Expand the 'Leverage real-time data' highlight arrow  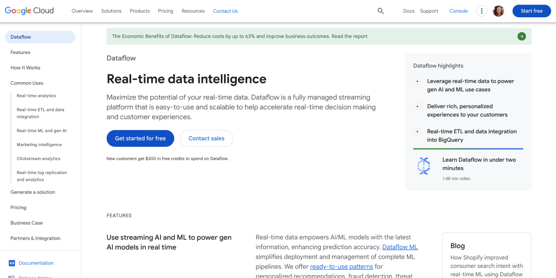tap(418, 81)
